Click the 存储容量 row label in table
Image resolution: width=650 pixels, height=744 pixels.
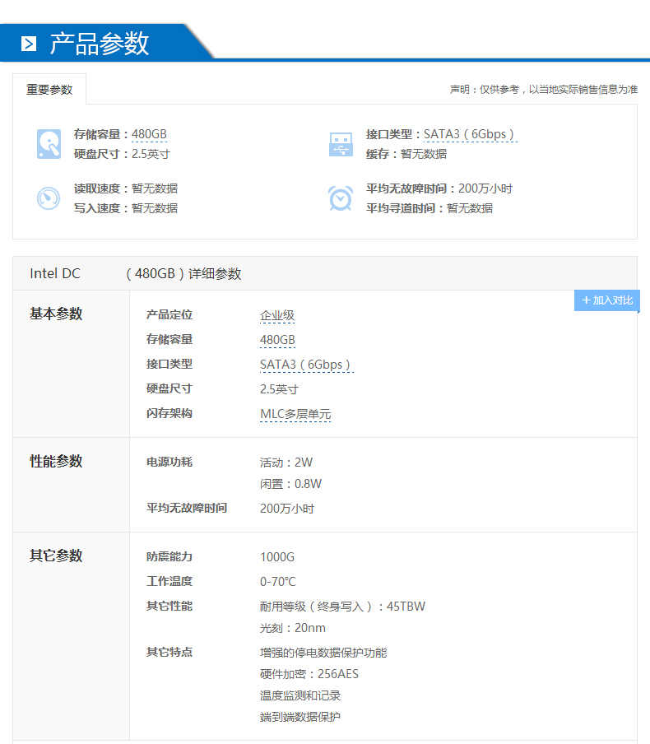point(169,340)
